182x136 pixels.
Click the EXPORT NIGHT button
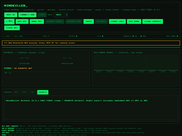point(55,21)
